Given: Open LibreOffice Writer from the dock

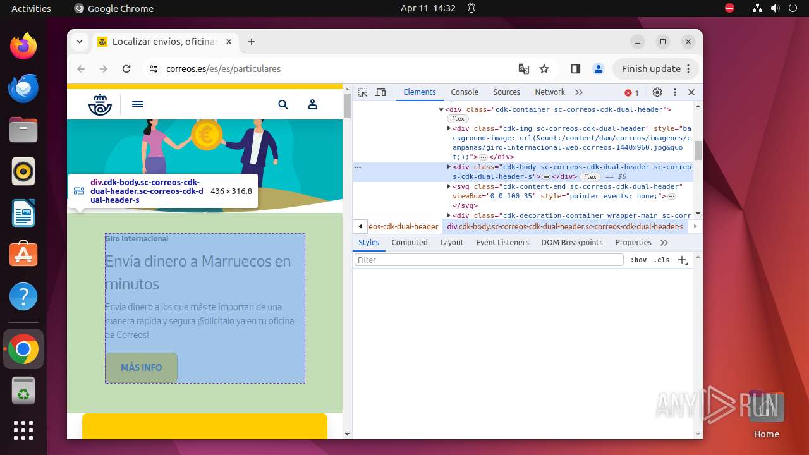Looking at the screenshot, I should [23, 214].
